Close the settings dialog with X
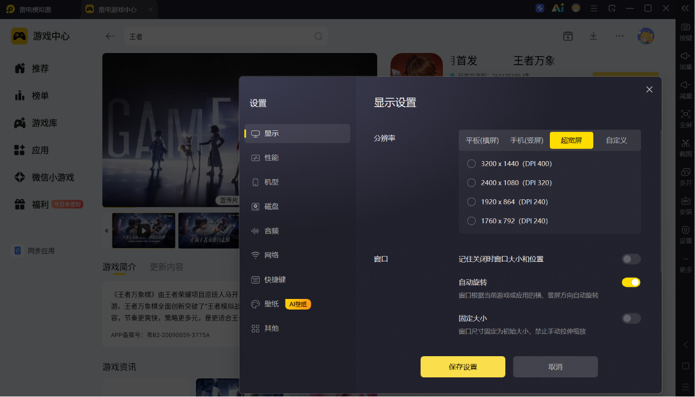The height and width of the screenshot is (397, 695). tap(649, 90)
